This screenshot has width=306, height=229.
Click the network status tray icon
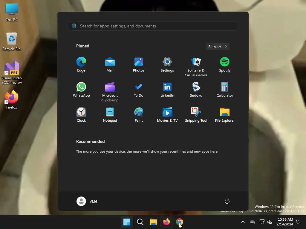[262, 222]
